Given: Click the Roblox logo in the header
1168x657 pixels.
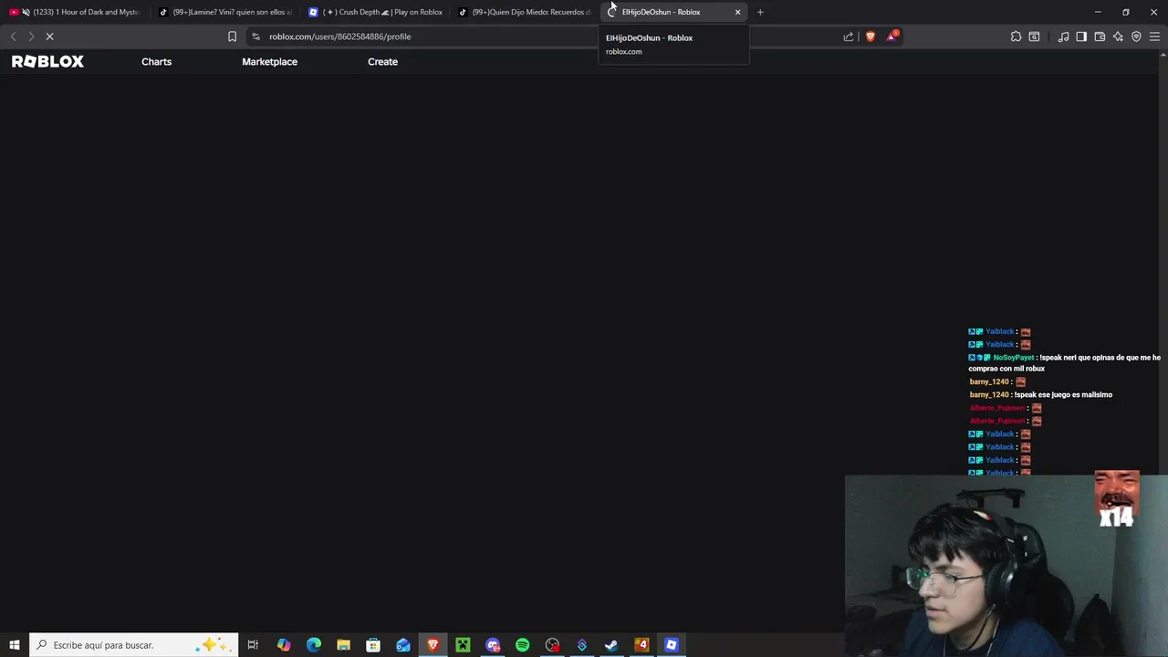Looking at the screenshot, I should (47, 61).
